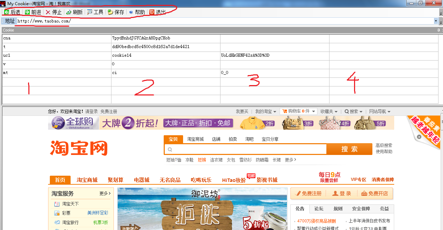Viewport: 443px width, 230px height.
Task: Click the 连衣裙 hot keyword
Action: (x=216, y=160)
